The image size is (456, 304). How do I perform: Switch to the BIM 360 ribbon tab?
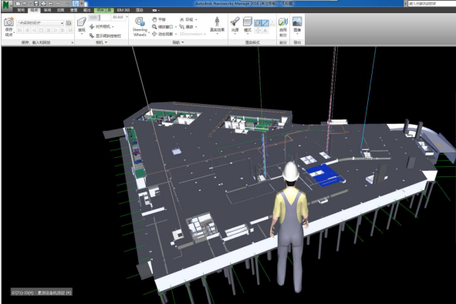(x=123, y=10)
